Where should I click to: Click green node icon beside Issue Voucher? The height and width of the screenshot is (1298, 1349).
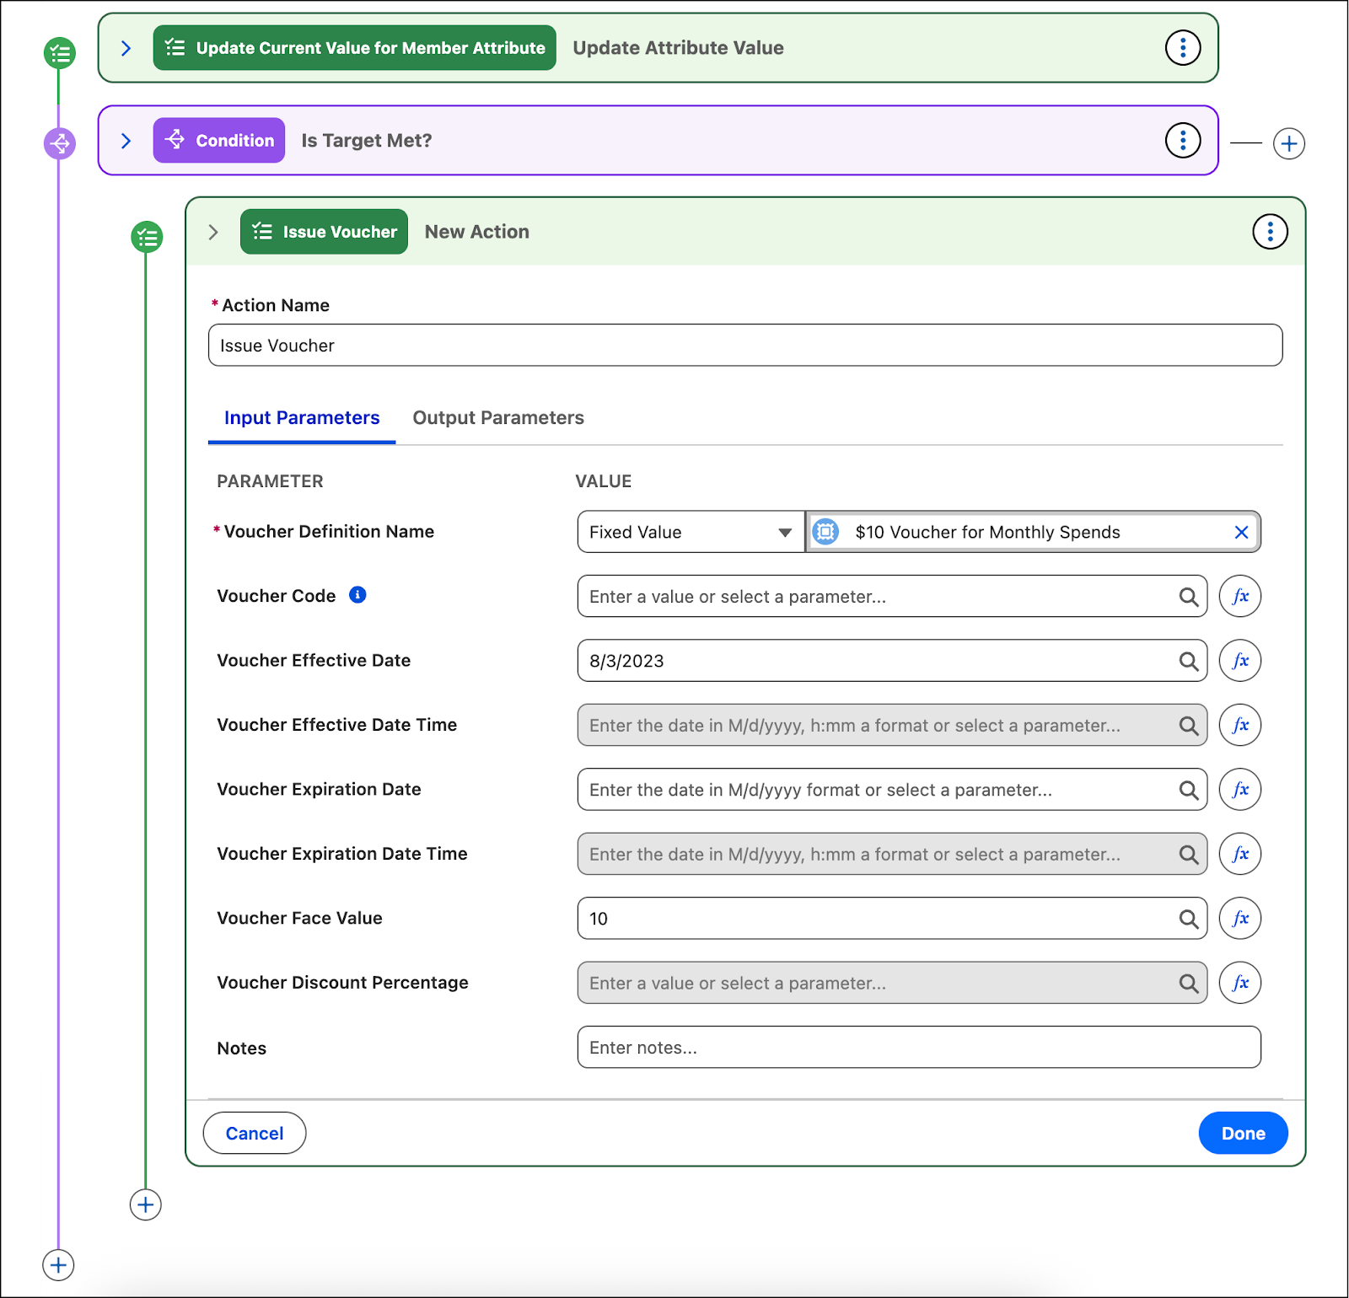(x=147, y=237)
